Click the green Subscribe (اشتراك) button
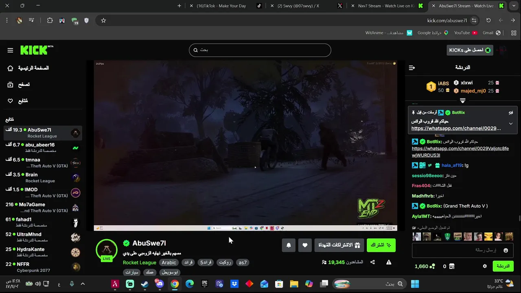The height and width of the screenshot is (293, 521). coord(381,245)
